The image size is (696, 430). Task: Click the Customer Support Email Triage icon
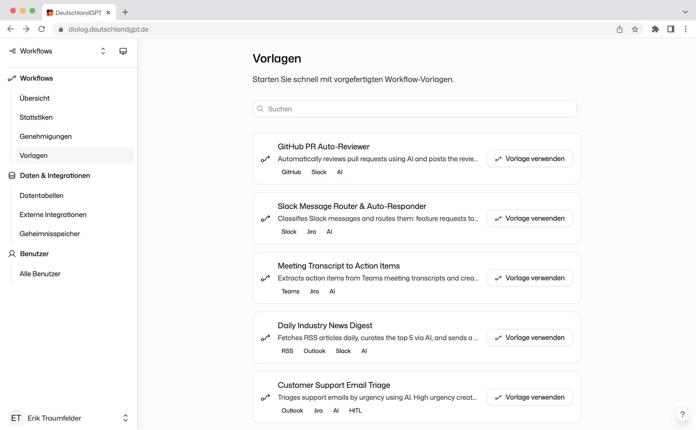pos(265,398)
